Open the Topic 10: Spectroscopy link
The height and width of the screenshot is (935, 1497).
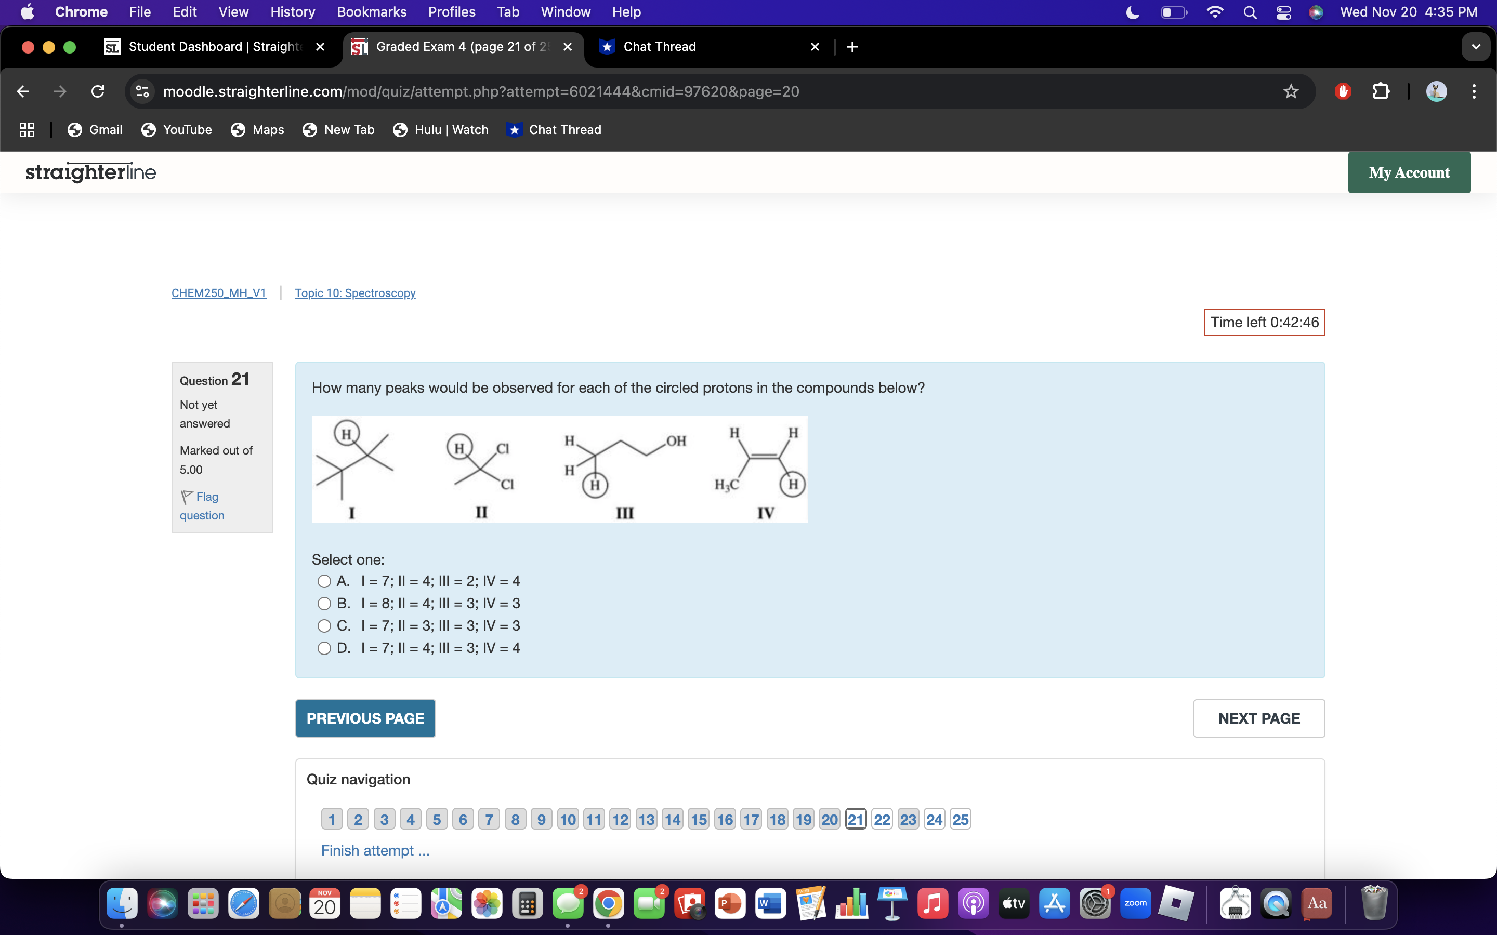(x=354, y=293)
